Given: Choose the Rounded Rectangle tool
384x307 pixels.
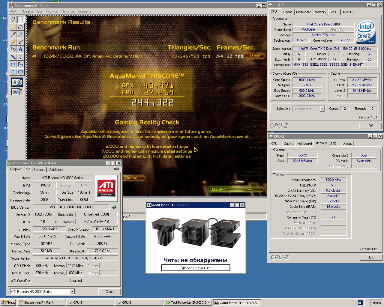Looking at the screenshot, I should (21, 72).
